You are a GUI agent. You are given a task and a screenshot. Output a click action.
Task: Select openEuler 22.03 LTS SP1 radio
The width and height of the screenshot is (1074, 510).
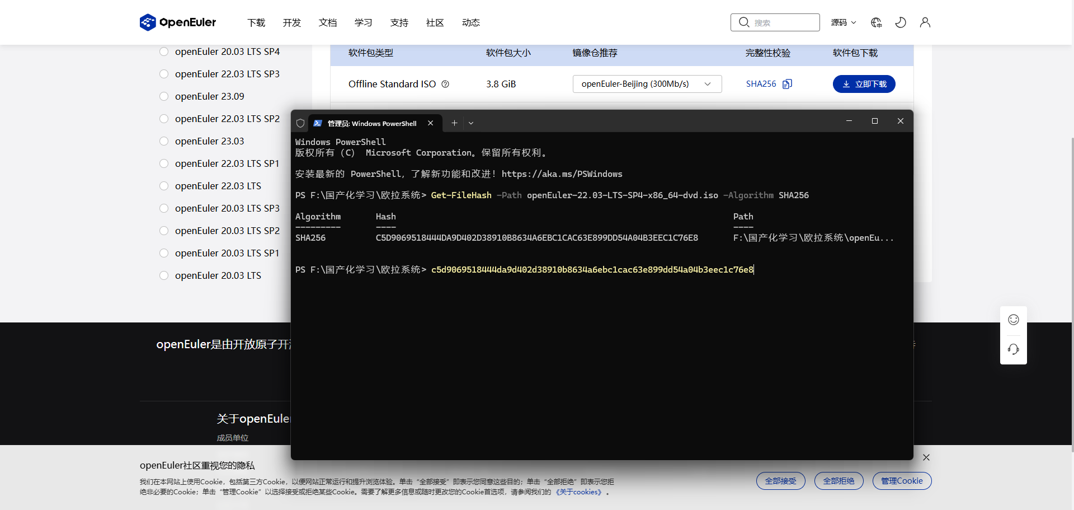pyautogui.click(x=164, y=163)
